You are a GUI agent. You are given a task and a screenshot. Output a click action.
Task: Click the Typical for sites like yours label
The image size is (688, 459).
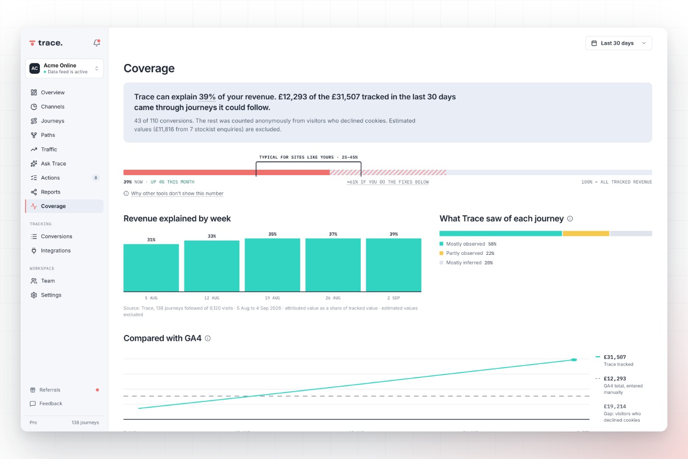(309, 157)
